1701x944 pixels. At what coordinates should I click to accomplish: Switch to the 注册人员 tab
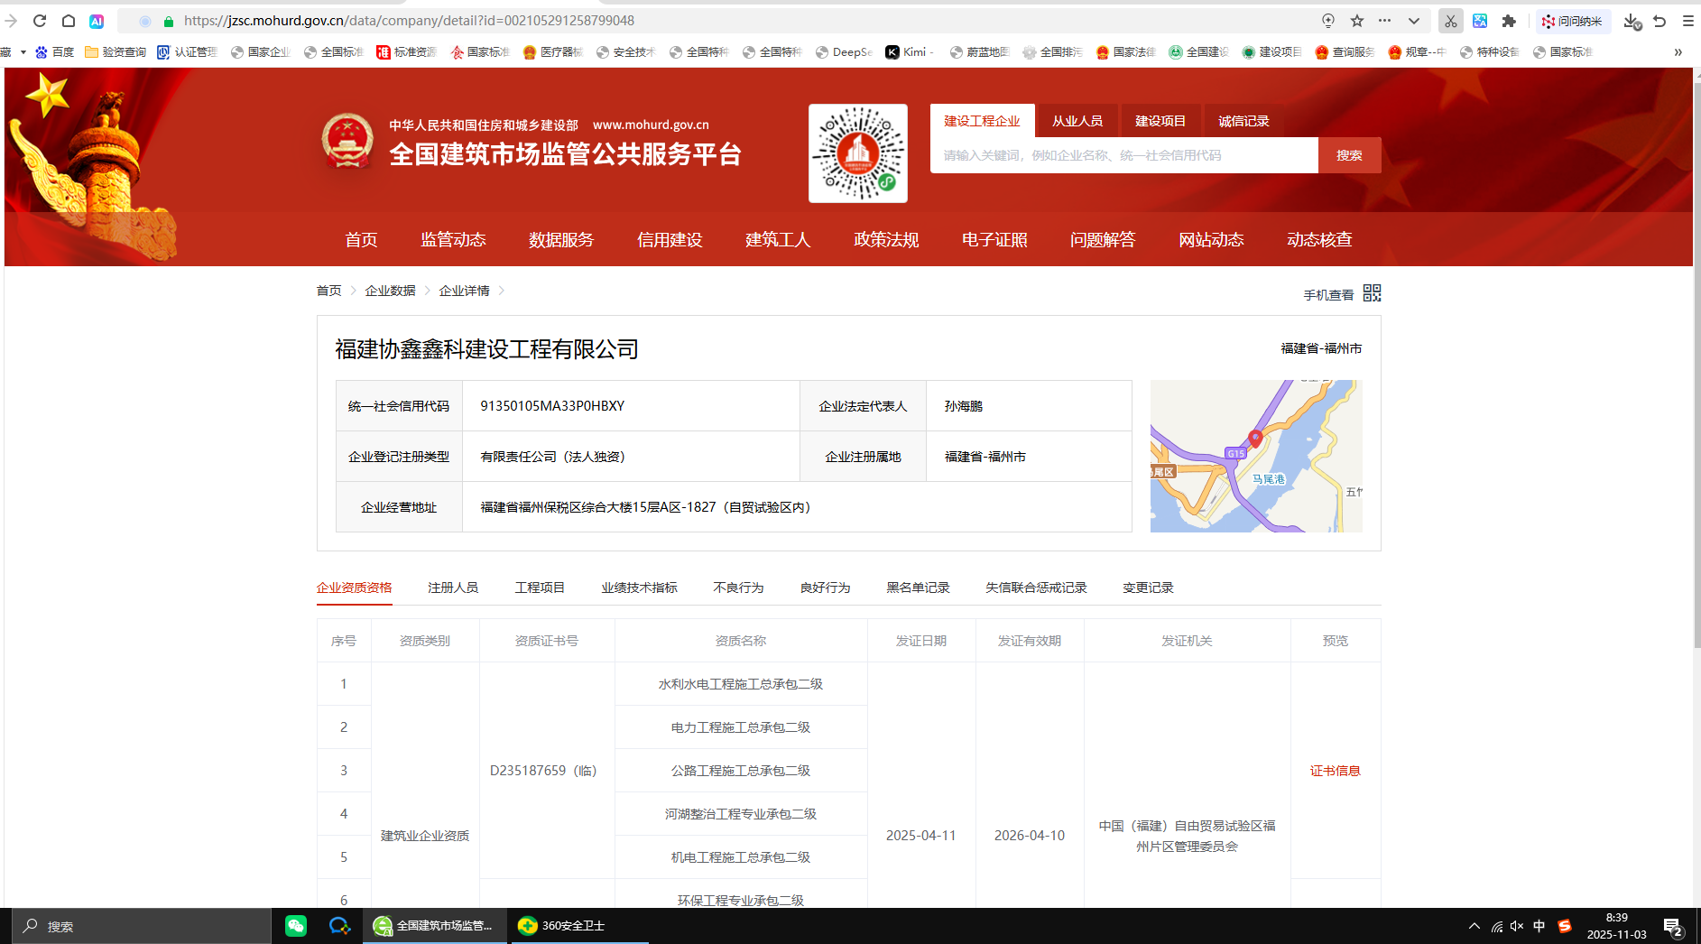point(453,588)
